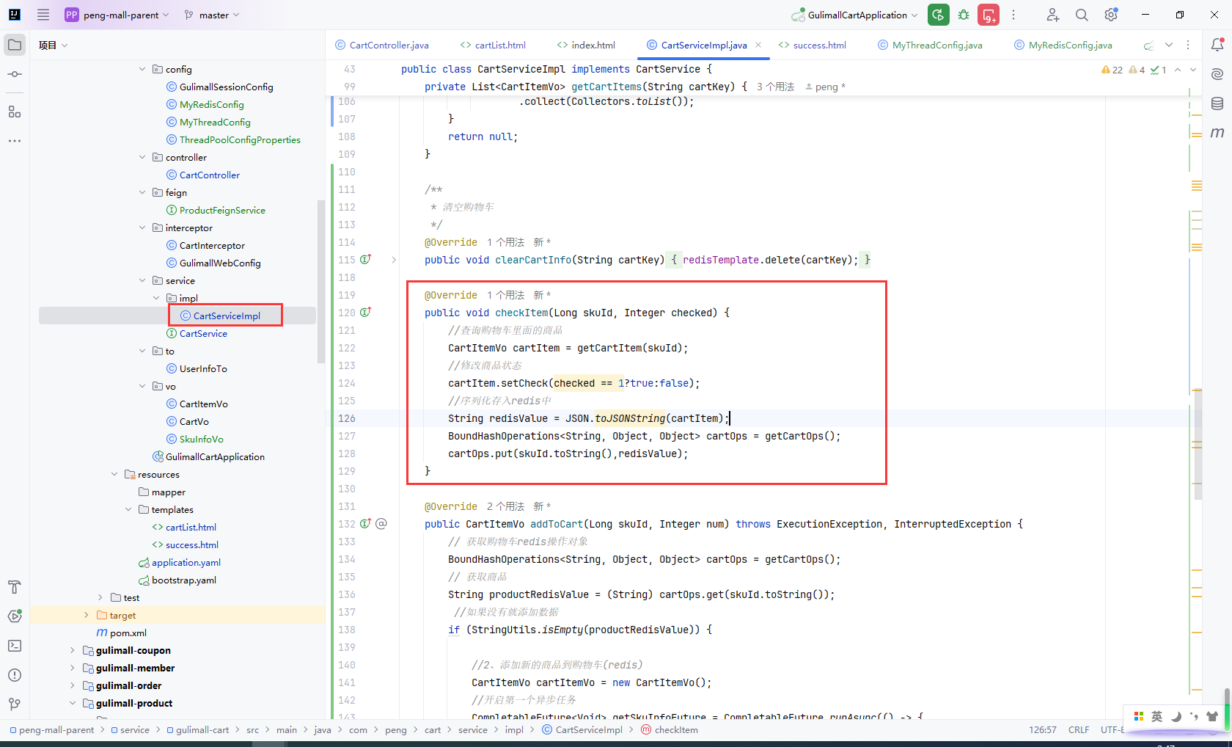This screenshot has width=1232, height=747.
Task: Place cursor on line 128 cartOps.put
Action: [568, 453]
